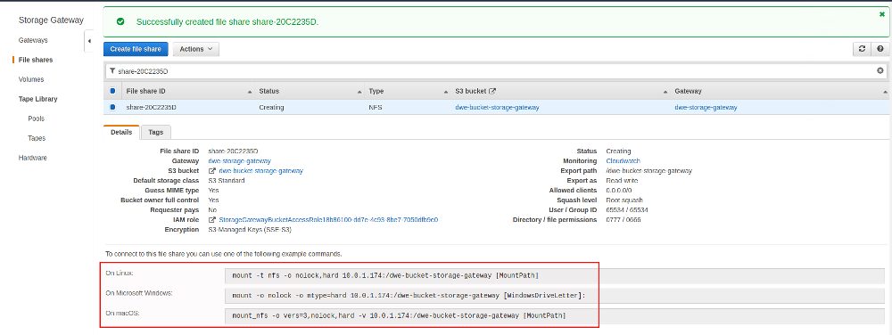Viewport: 892px width, 335px height.
Task: Open the S3 bucket external link icon in header
Action: (x=492, y=91)
